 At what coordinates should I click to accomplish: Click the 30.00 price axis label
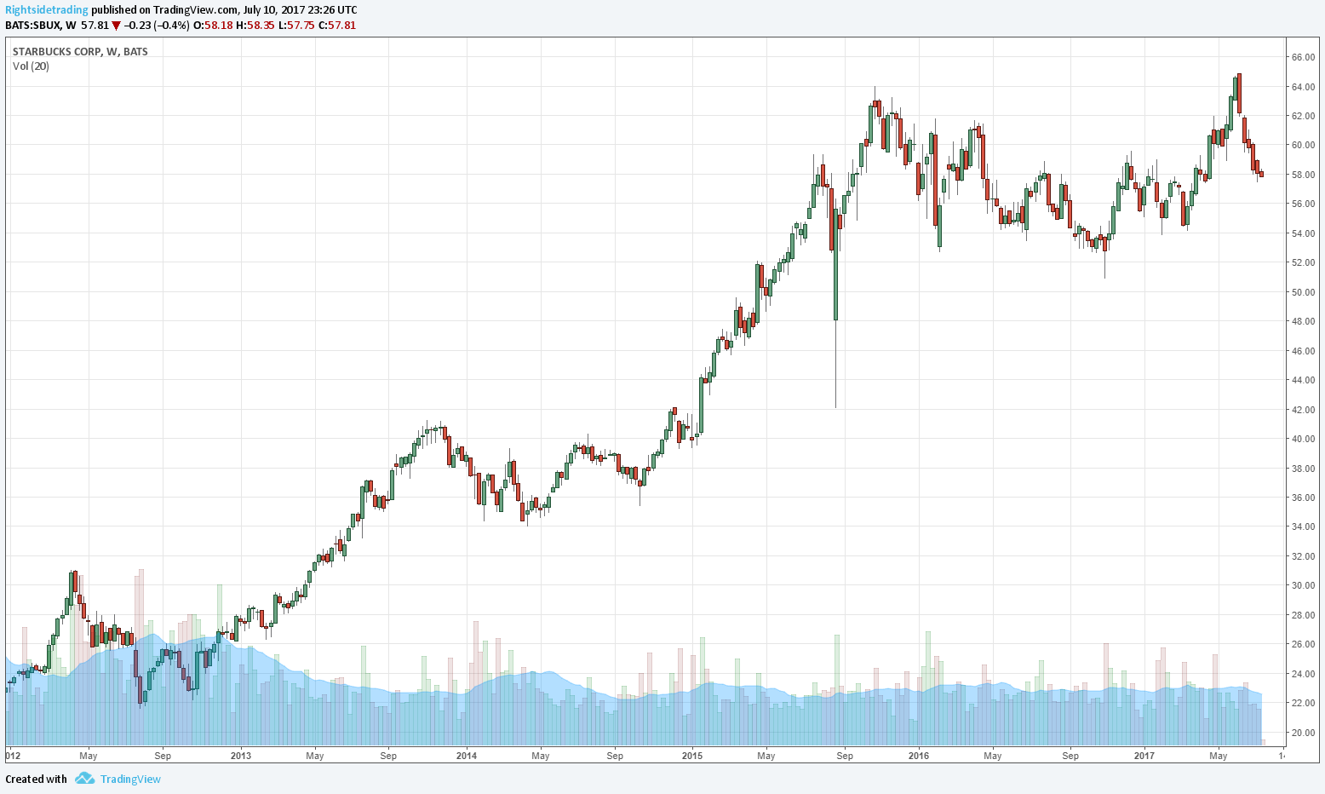(1303, 585)
